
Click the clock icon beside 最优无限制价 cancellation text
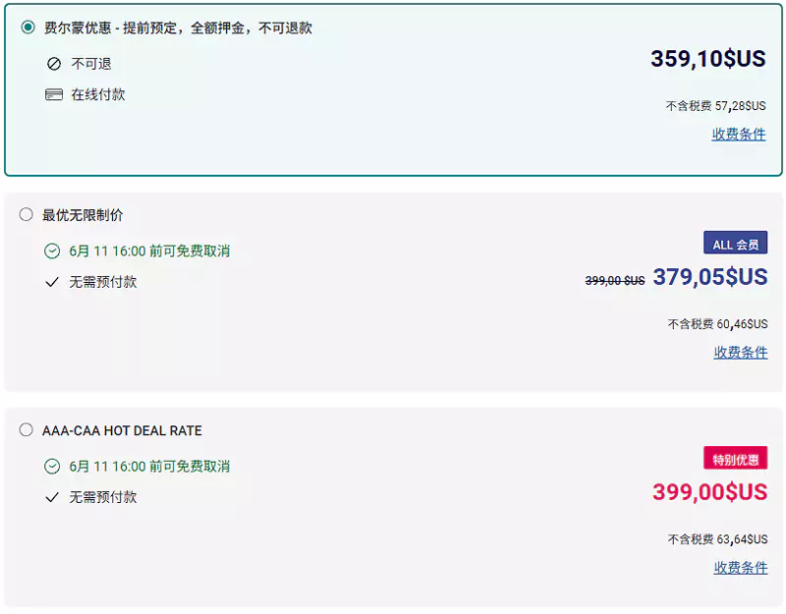pos(52,251)
